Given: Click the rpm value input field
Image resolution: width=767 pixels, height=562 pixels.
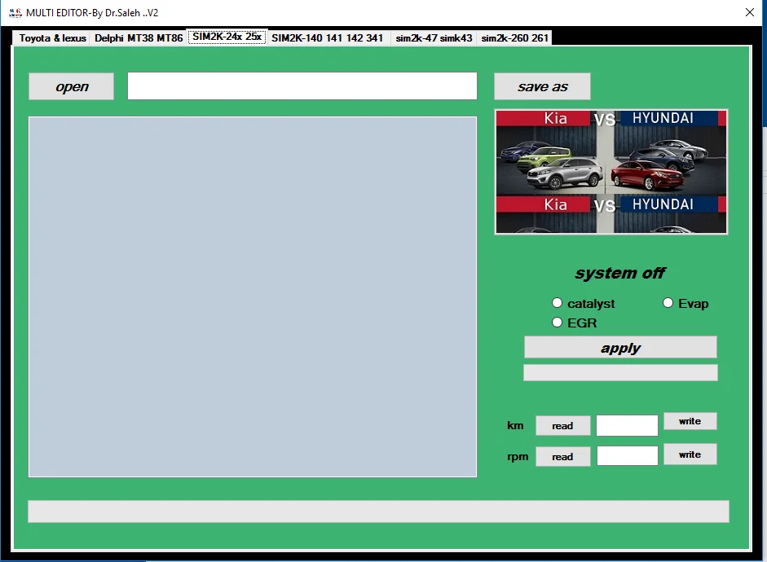Looking at the screenshot, I should [x=627, y=455].
